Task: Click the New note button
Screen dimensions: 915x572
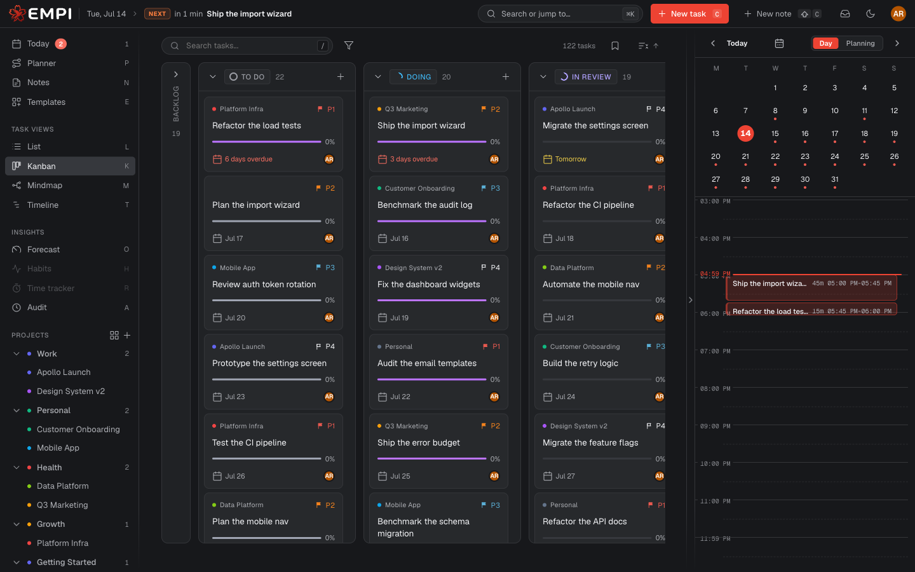Action: (x=782, y=13)
